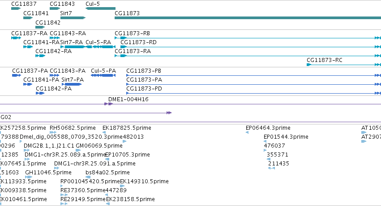The width and height of the screenshot is (381, 206).
Task: Open the CG11843-RA transcript label
Action: click(x=68, y=33)
